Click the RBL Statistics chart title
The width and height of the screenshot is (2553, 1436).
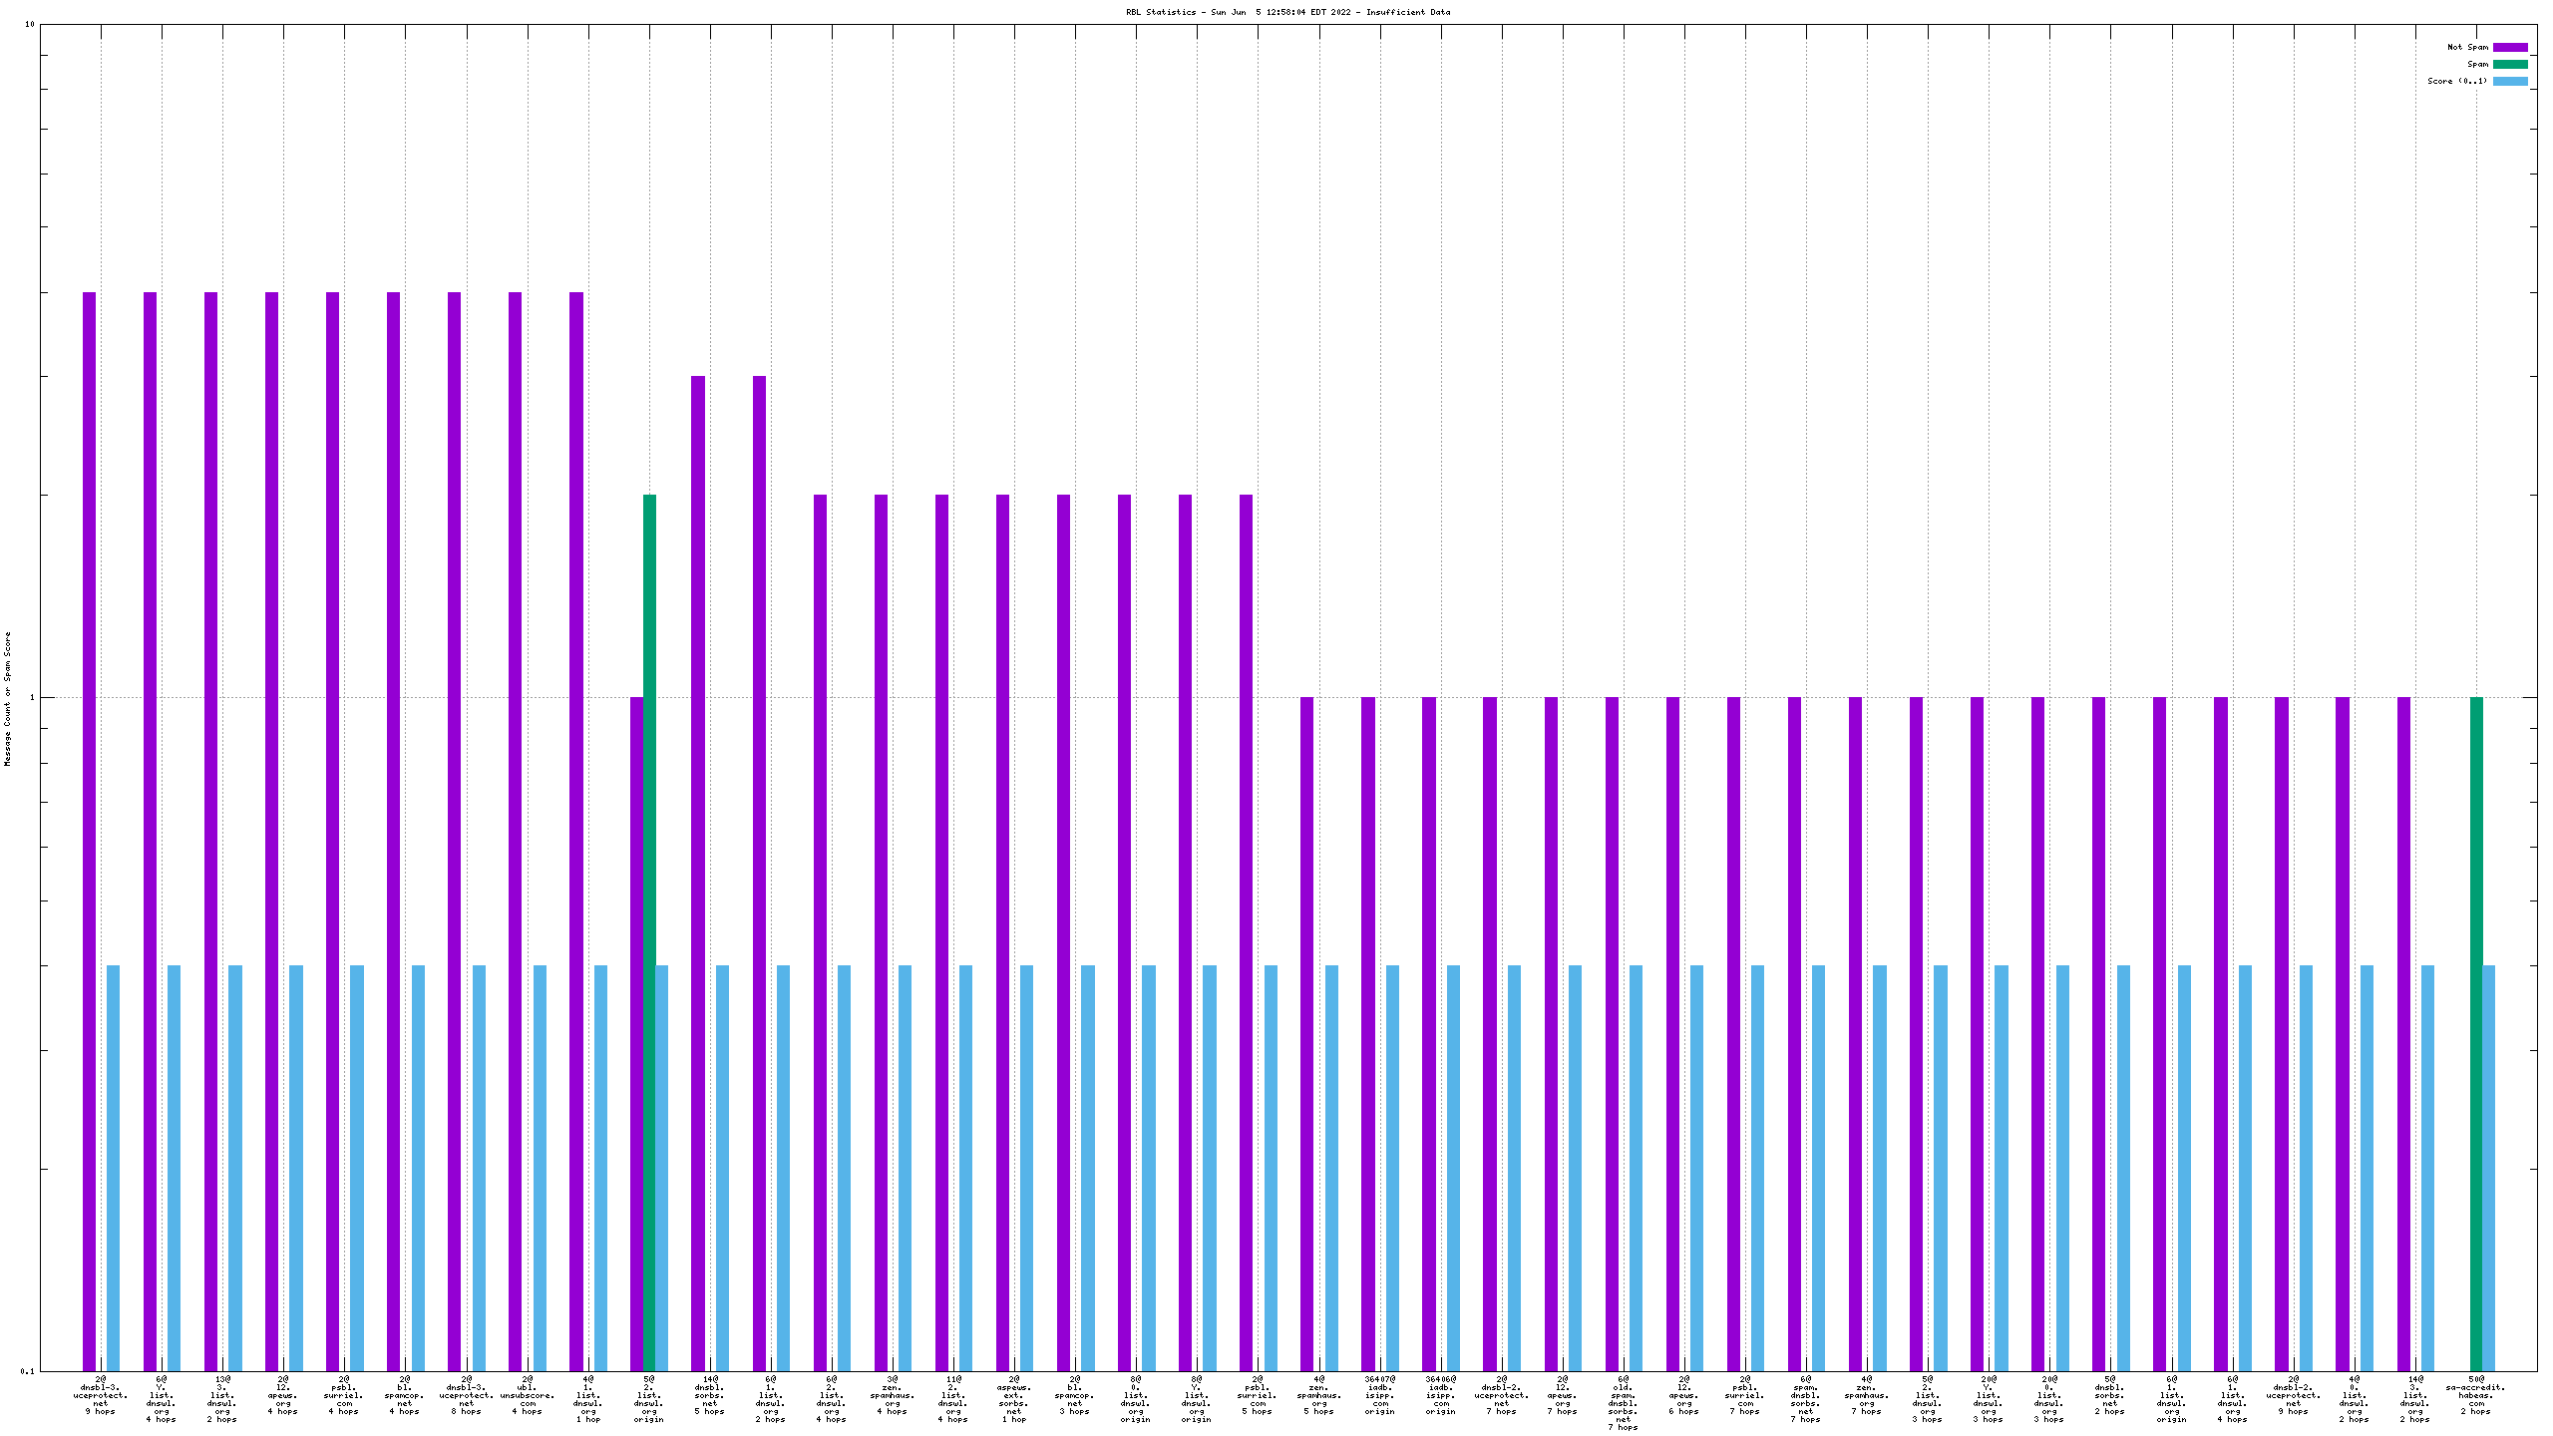pos(1287,13)
